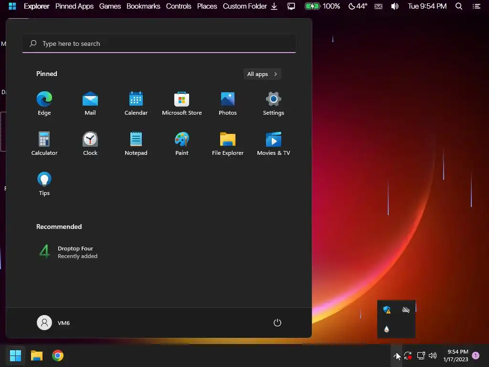Collapse the hidden tray icons arrow
Screen dimensions: 489x367
396,356
